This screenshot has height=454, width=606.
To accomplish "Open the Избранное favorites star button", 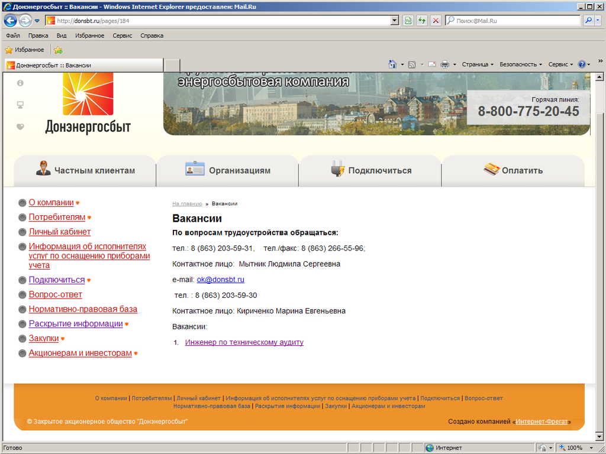I will (24, 50).
